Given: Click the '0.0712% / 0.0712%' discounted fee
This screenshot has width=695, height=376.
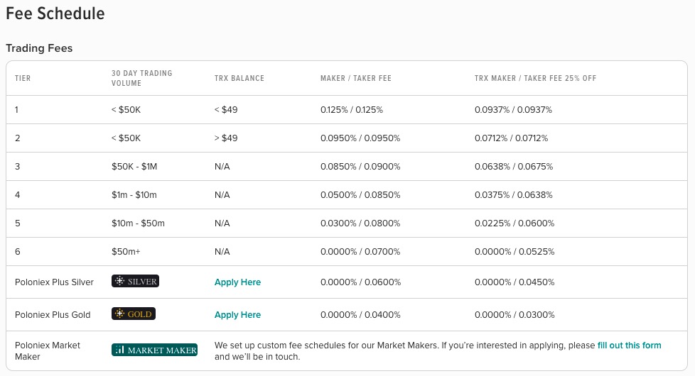Looking at the screenshot, I should coord(512,138).
